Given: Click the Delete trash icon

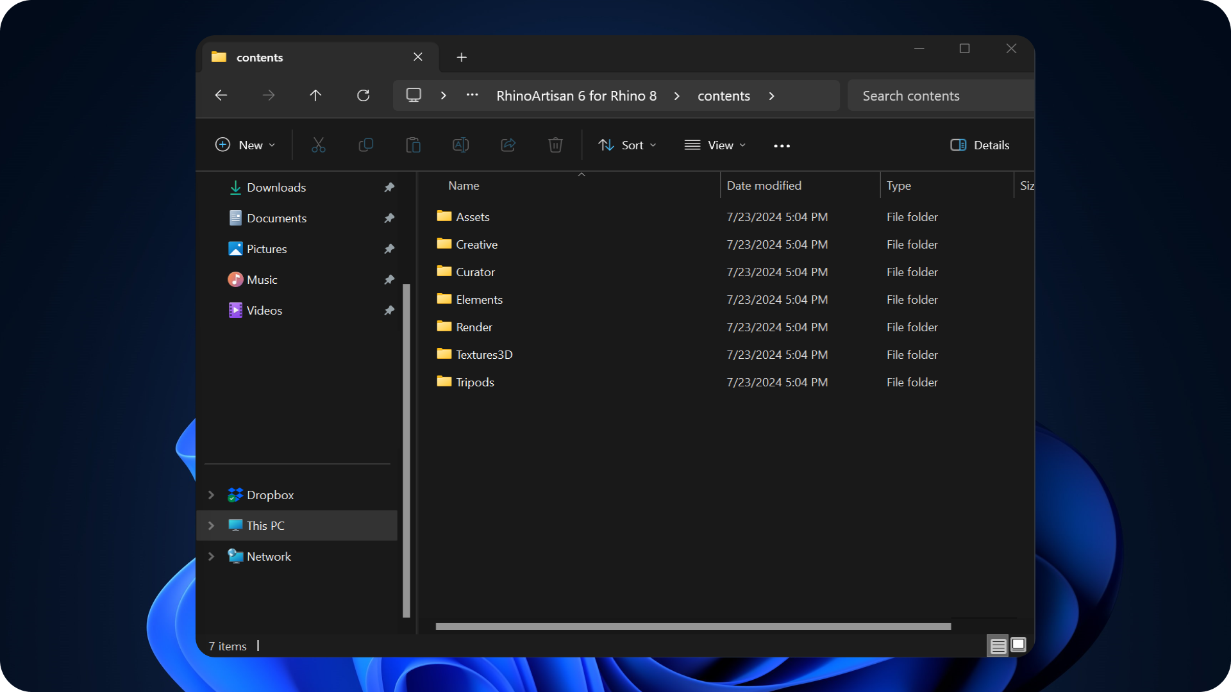Looking at the screenshot, I should pos(555,145).
